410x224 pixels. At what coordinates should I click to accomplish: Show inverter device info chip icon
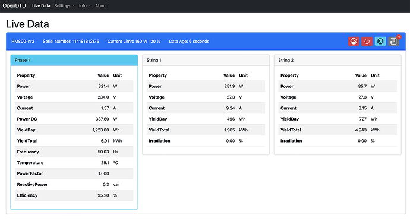[380, 42]
